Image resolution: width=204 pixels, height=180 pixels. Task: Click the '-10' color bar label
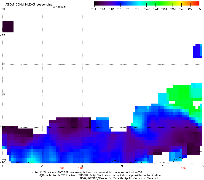tap(111, 9)
